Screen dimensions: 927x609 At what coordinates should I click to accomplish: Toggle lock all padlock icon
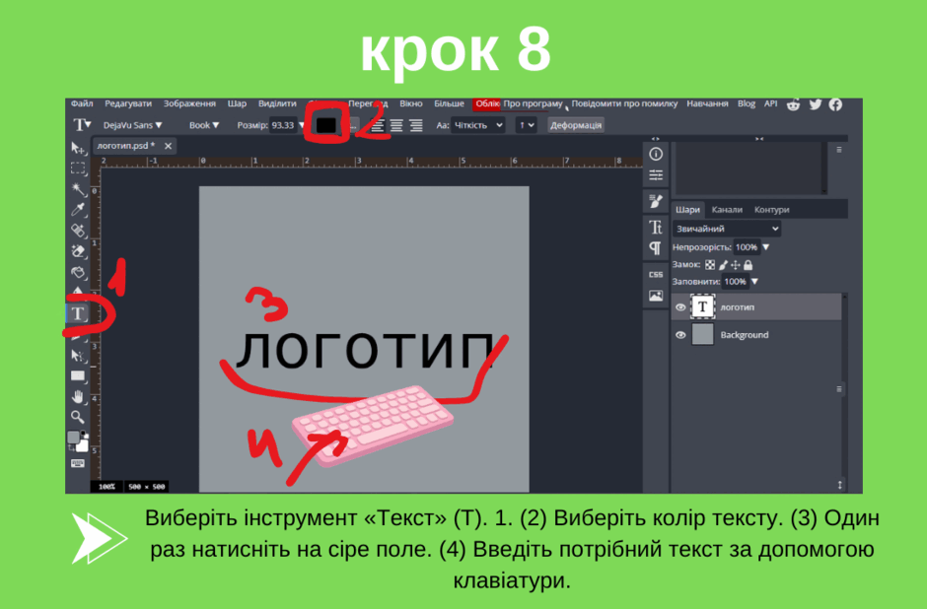(x=748, y=265)
